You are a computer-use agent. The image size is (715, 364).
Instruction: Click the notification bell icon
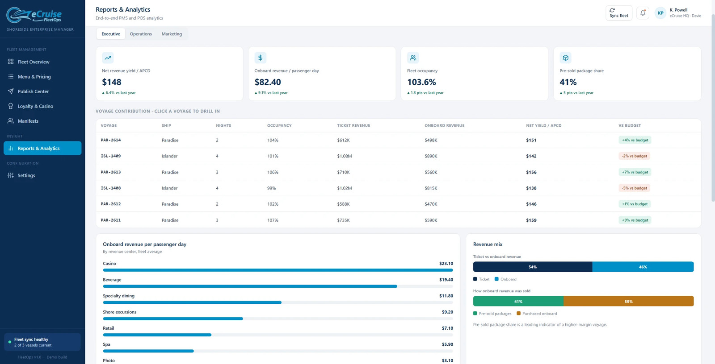(x=643, y=13)
